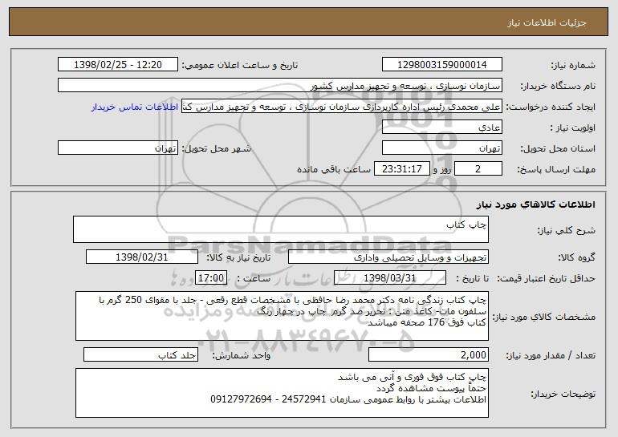Click the استان محل تحویل field تهران

(441, 148)
